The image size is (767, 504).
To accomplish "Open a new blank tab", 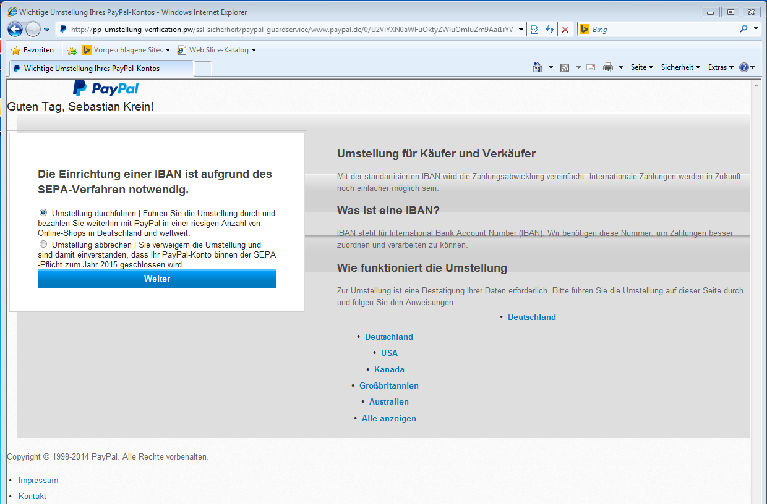I will (203, 69).
